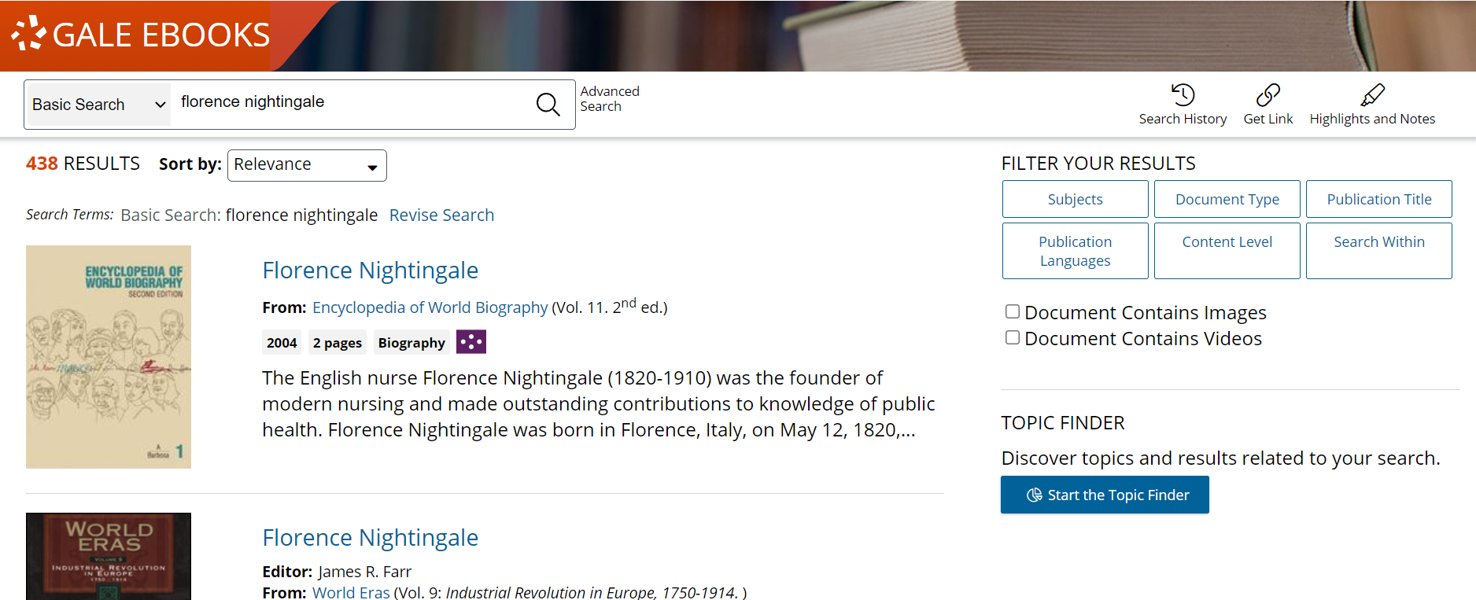Click the Gale Ebooks logo
The image size is (1476, 600).
[x=142, y=35]
